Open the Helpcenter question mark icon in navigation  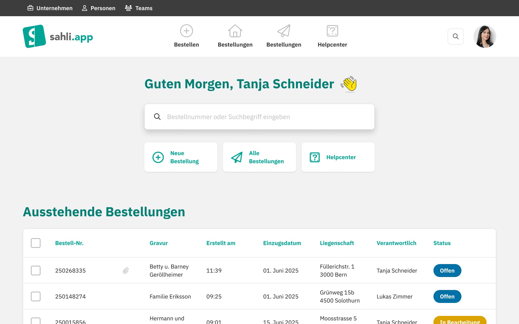click(x=332, y=31)
